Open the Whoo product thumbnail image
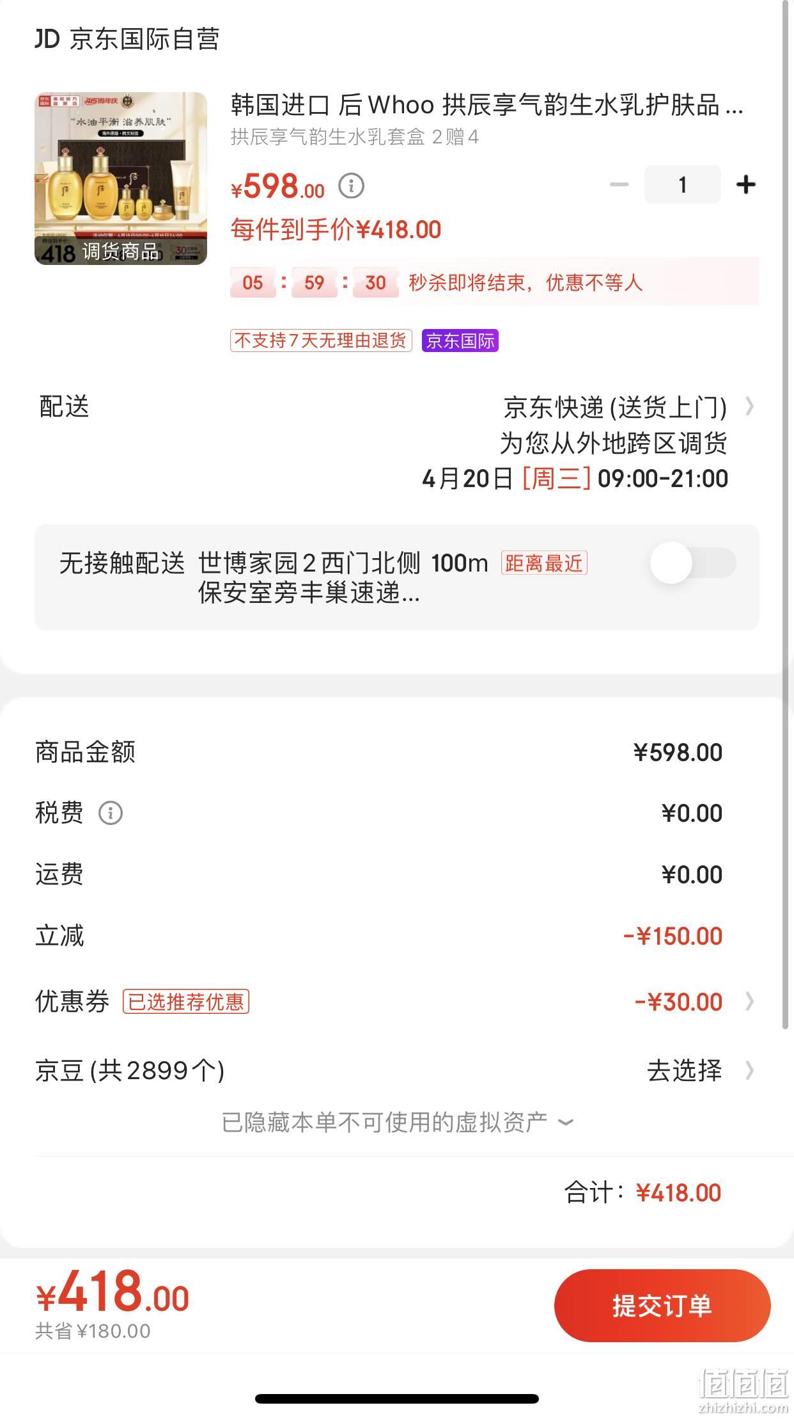 pos(121,179)
